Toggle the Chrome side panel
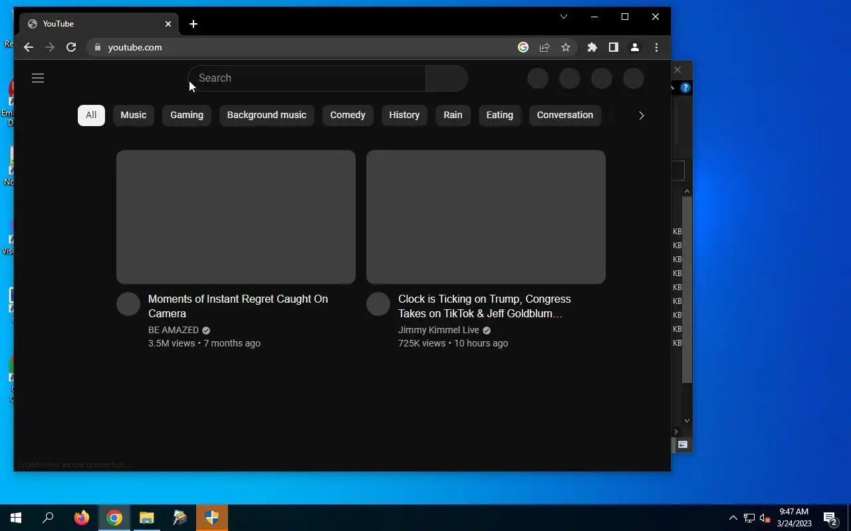Image resolution: width=851 pixels, height=531 pixels. point(614,47)
